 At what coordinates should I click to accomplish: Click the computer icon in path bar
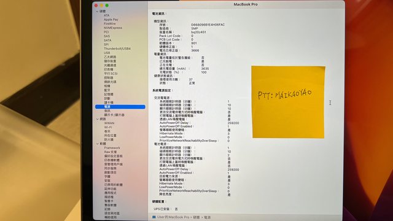coord(154,217)
